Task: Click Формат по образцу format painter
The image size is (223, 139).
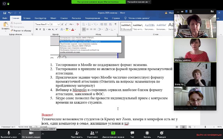Action: tap(21, 30)
